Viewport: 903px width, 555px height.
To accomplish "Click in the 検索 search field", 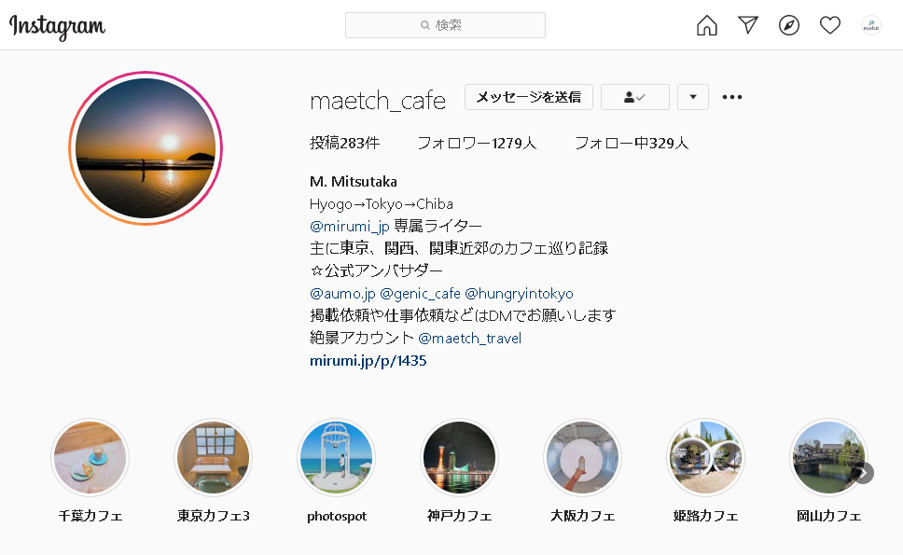I will tap(445, 25).
